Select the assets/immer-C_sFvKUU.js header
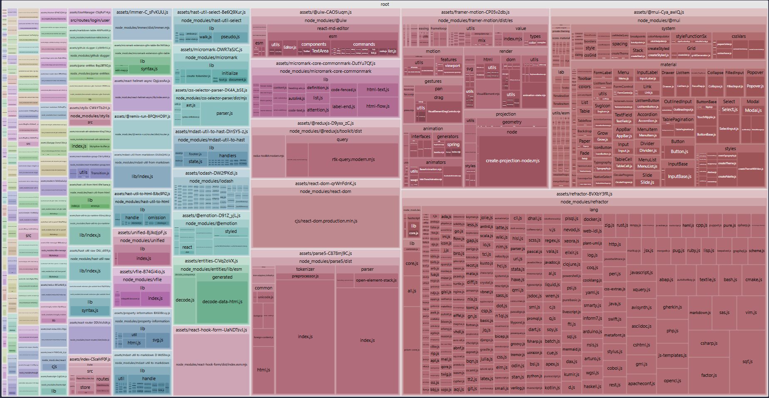Screen dimensions: 769x398 142,12
